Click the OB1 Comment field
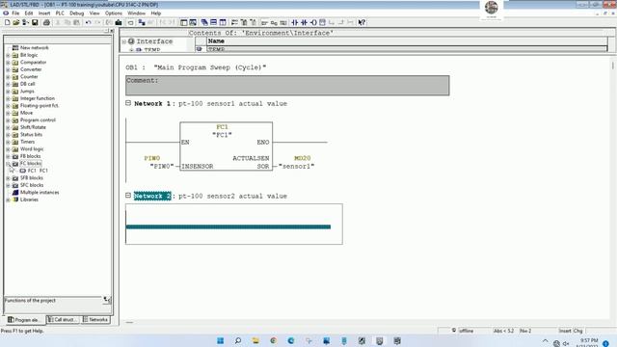The width and height of the screenshot is (617, 347). click(287, 86)
